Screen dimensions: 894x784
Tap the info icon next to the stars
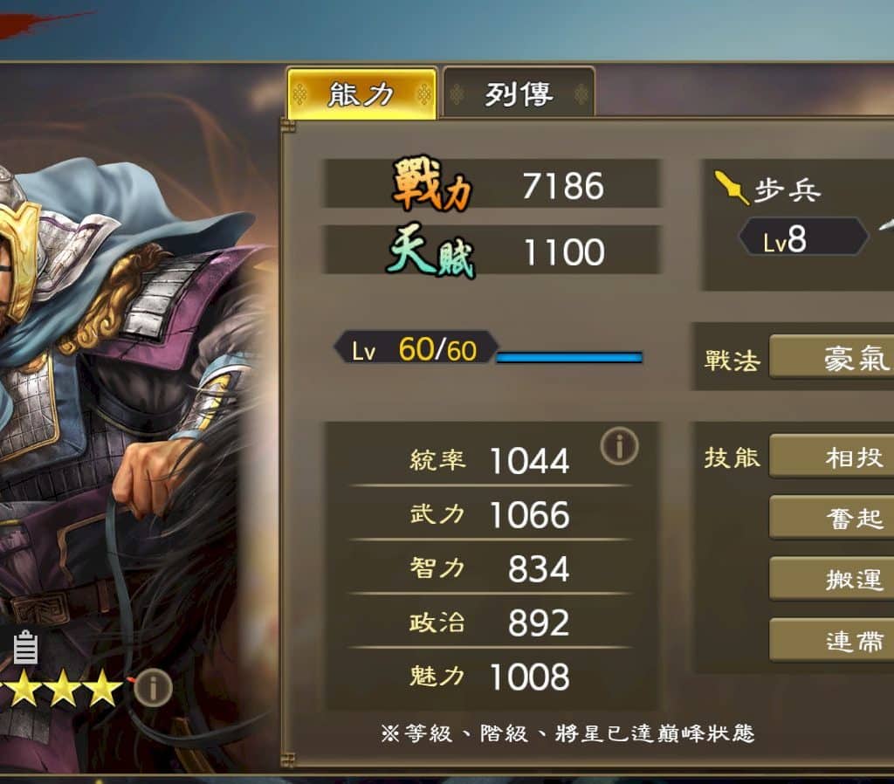pyautogui.click(x=154, y=688)
